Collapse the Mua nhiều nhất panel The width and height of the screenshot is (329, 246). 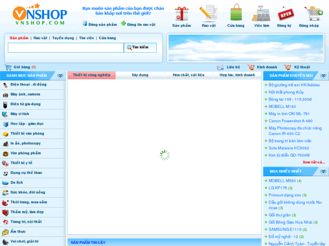(324, 172)
